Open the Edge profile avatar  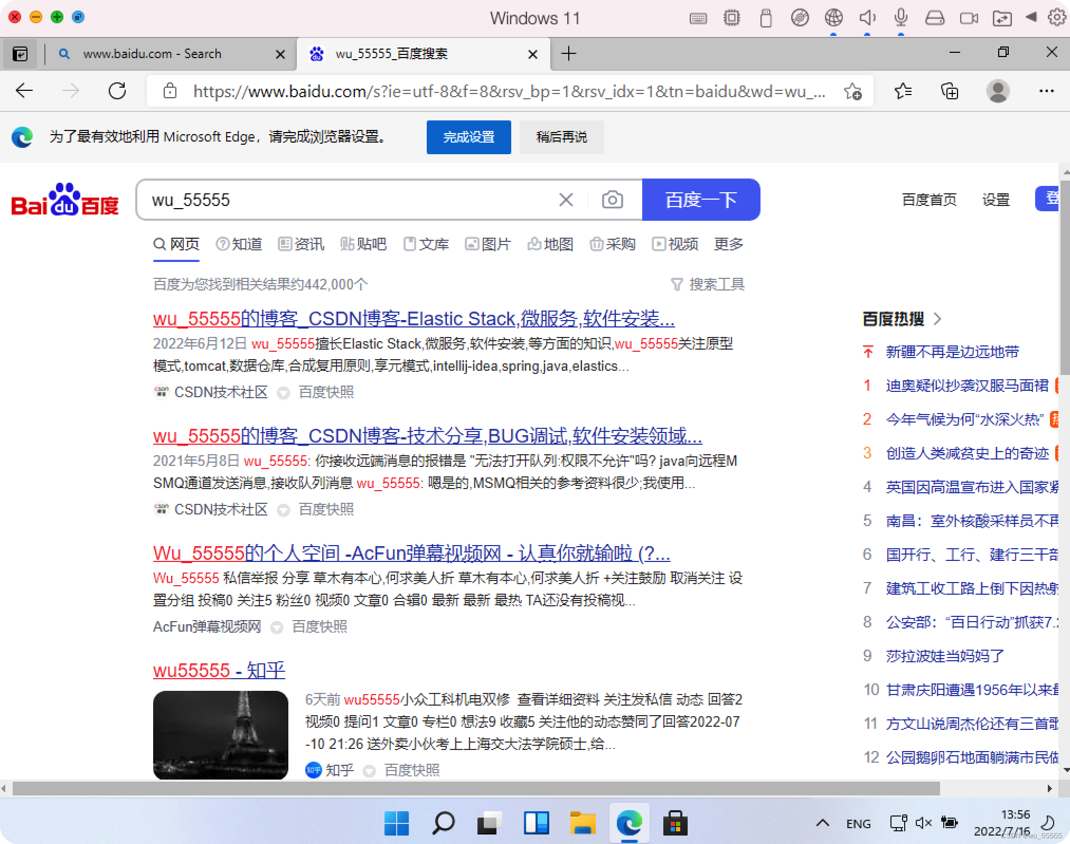point(998,91)
